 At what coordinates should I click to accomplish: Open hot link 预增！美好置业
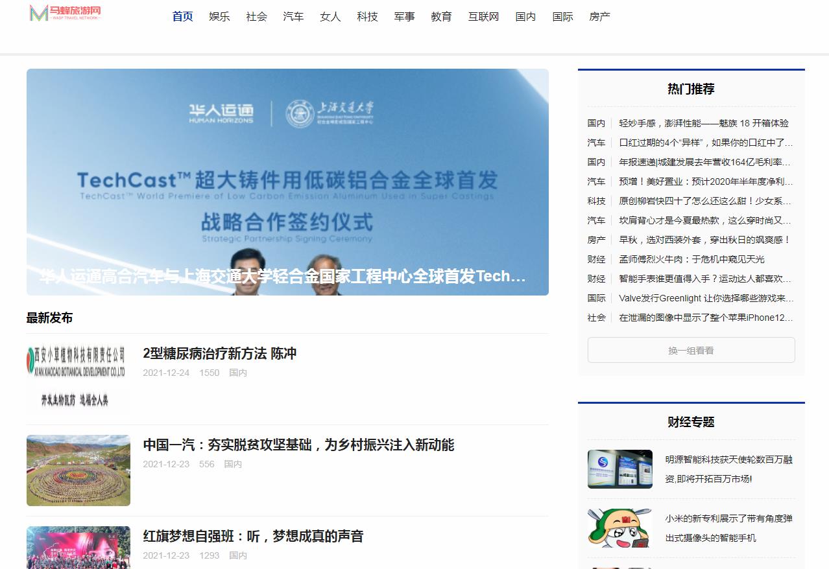coord(706,181)
